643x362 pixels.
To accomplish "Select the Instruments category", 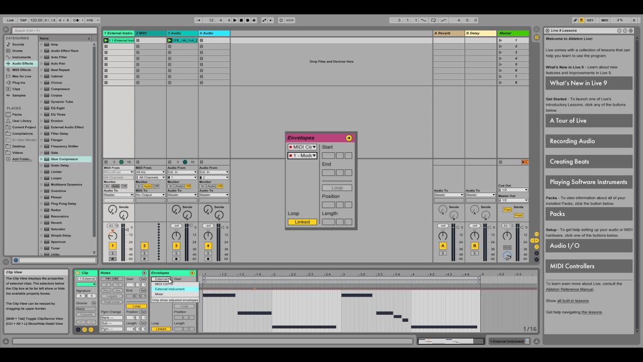I will (21, 57).
